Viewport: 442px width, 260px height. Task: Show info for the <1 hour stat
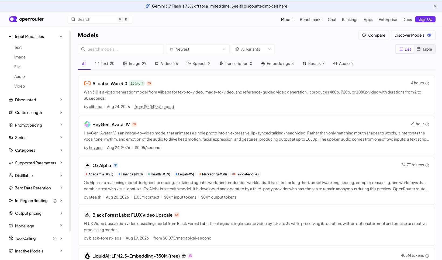pyautogui.click(x=427, y=124)
